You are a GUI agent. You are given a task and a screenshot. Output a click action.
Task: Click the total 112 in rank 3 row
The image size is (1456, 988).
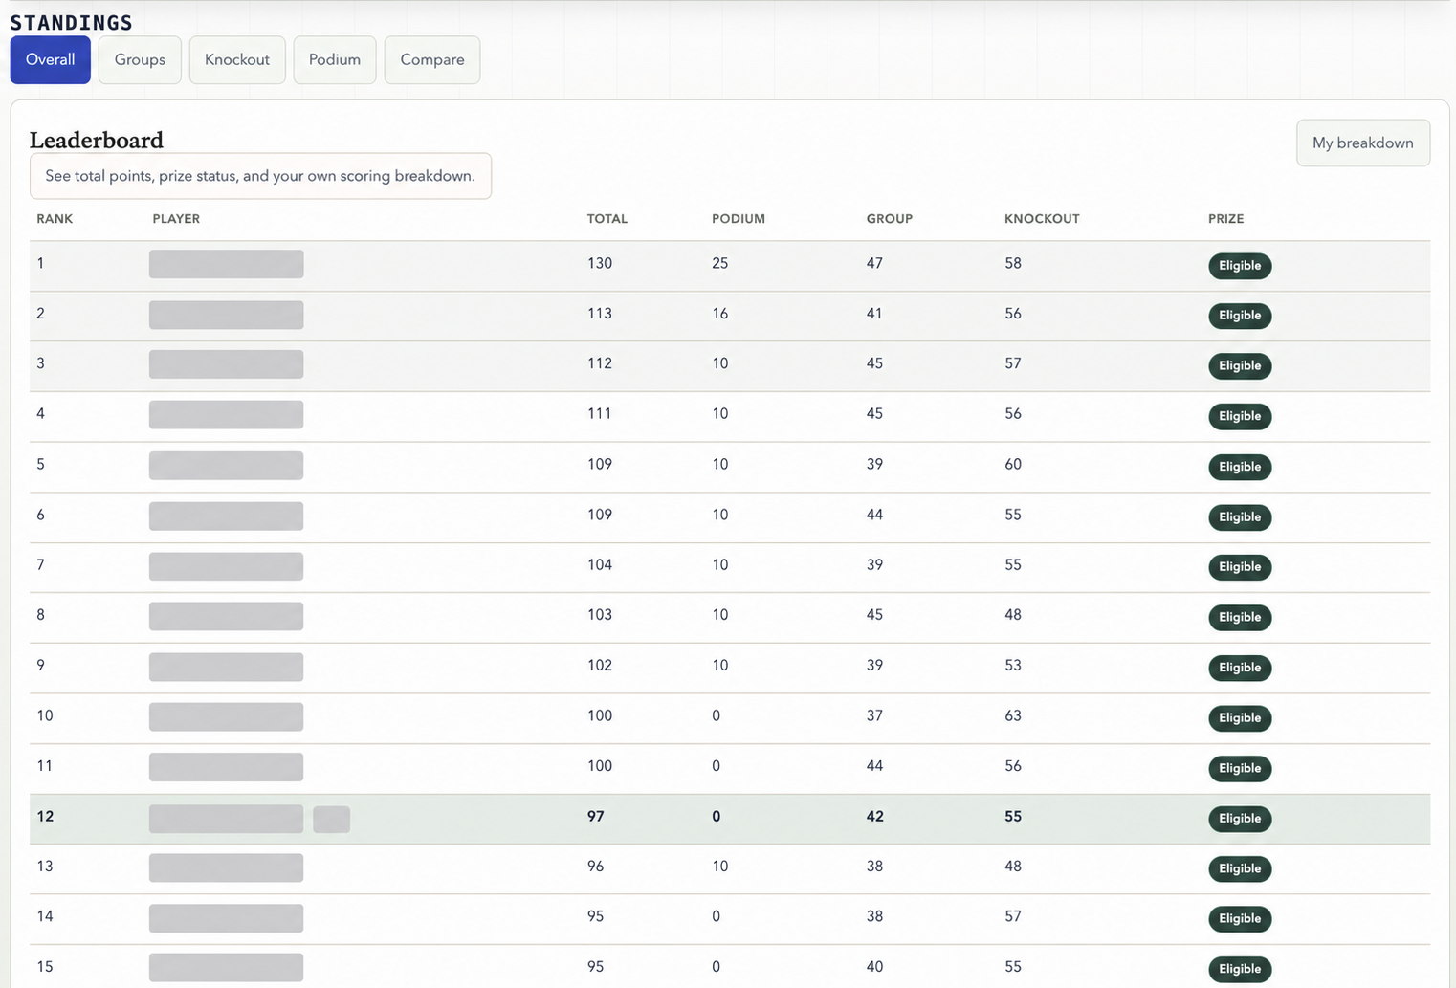click(x=600, y=363)
